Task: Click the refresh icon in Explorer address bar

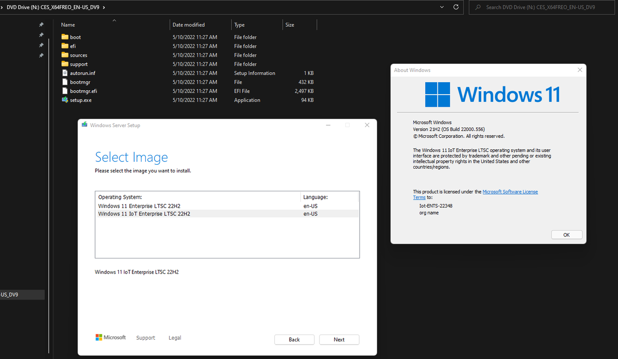Action: click(456, 7)
